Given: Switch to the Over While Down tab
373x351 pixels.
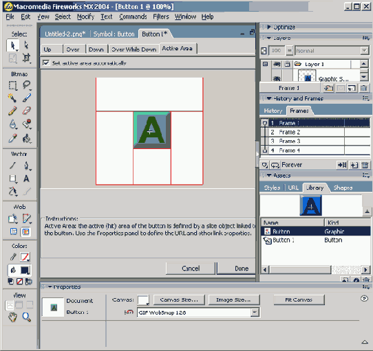Looking at the screenshot, I should coord(134,49).
